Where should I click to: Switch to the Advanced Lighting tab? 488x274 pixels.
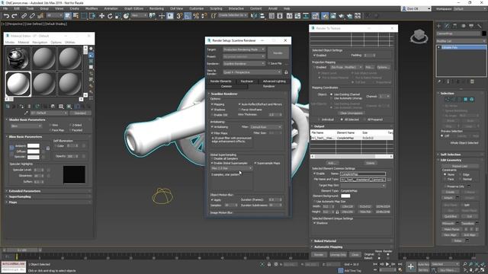tap(274, 81)
